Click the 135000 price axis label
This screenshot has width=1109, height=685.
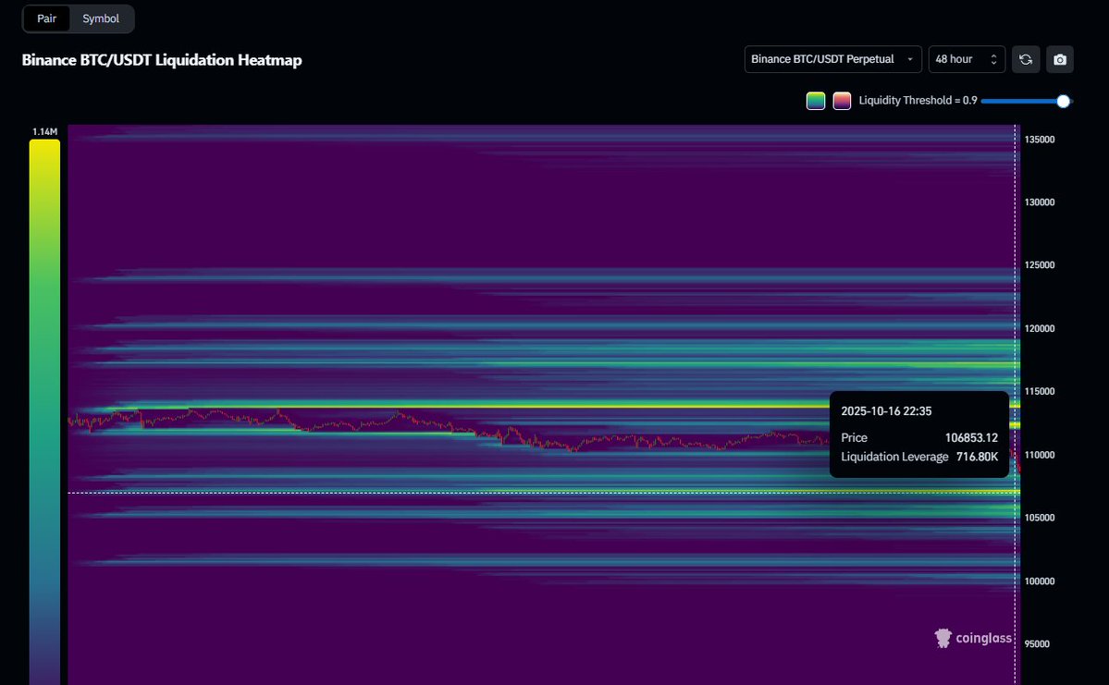pyautogui.click(x=1039, y=140)
